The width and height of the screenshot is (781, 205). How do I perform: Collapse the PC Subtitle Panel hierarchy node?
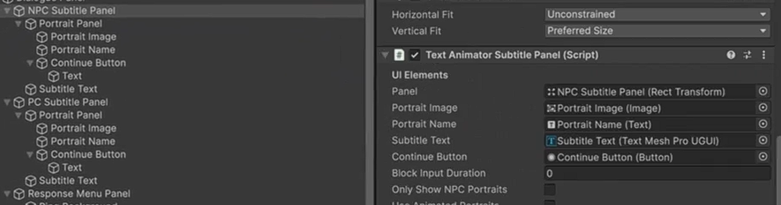tap(7, 102)
